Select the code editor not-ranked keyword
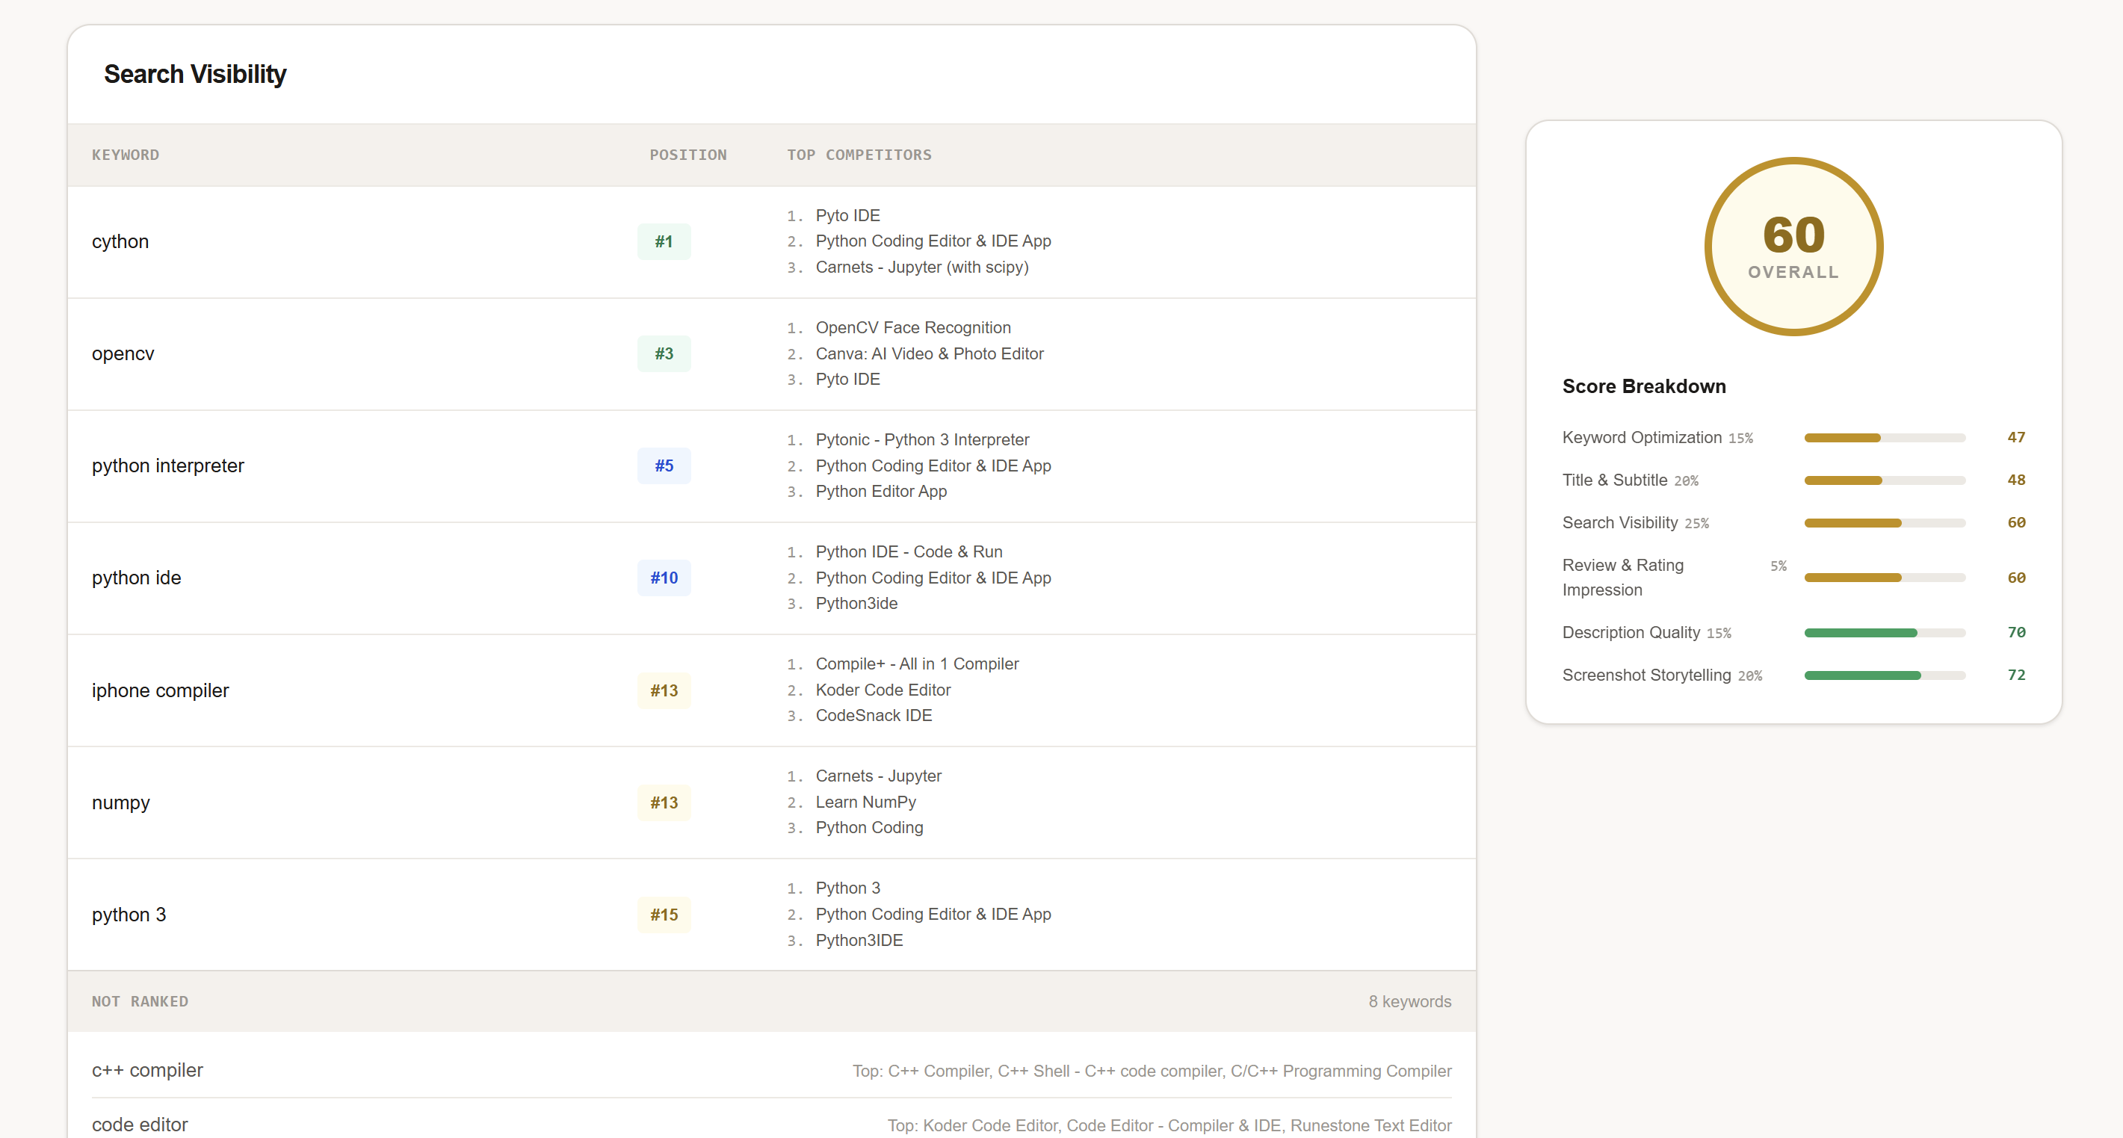Image resolution: width=2123 pixels, height=1138 pixels. tap(140, 1124)
